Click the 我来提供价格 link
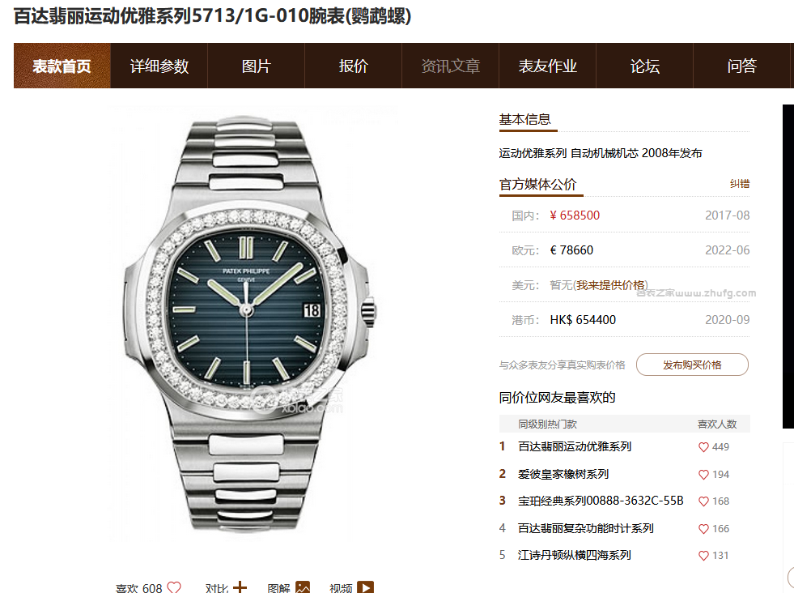 (x=611, y=285)
